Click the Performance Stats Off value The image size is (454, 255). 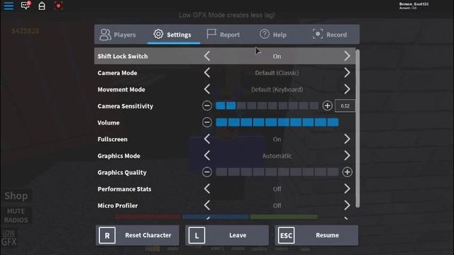click(277, 189)
